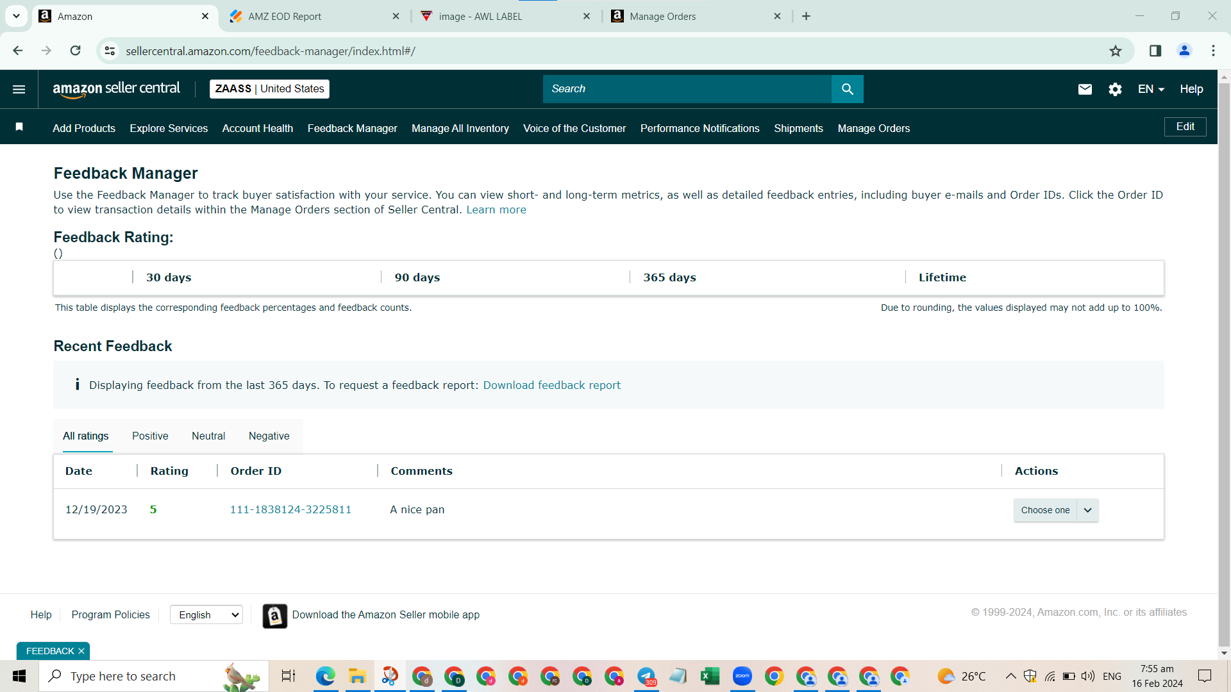Open Task View on the taskbar

(289, 676)
